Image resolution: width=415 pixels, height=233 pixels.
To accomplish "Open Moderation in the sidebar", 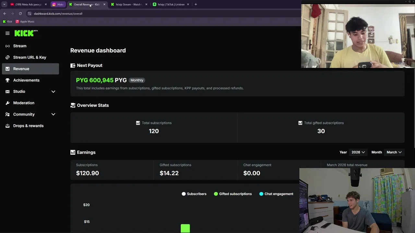I will 30,103.
